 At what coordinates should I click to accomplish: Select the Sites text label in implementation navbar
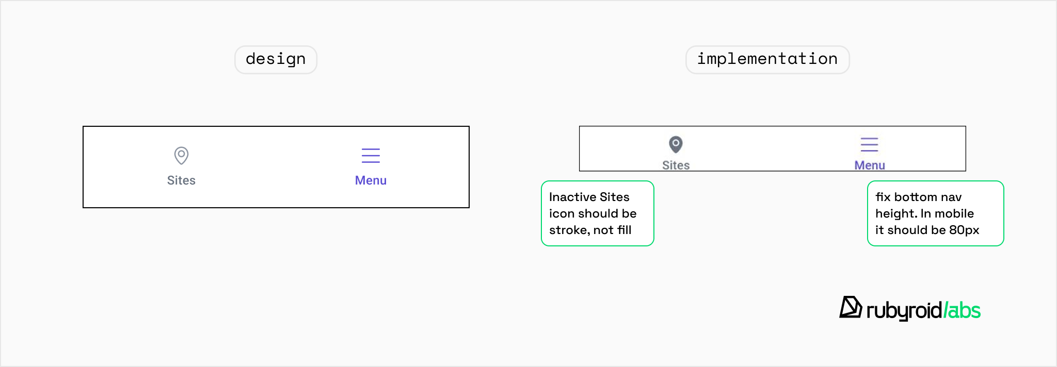click(676, 165)
